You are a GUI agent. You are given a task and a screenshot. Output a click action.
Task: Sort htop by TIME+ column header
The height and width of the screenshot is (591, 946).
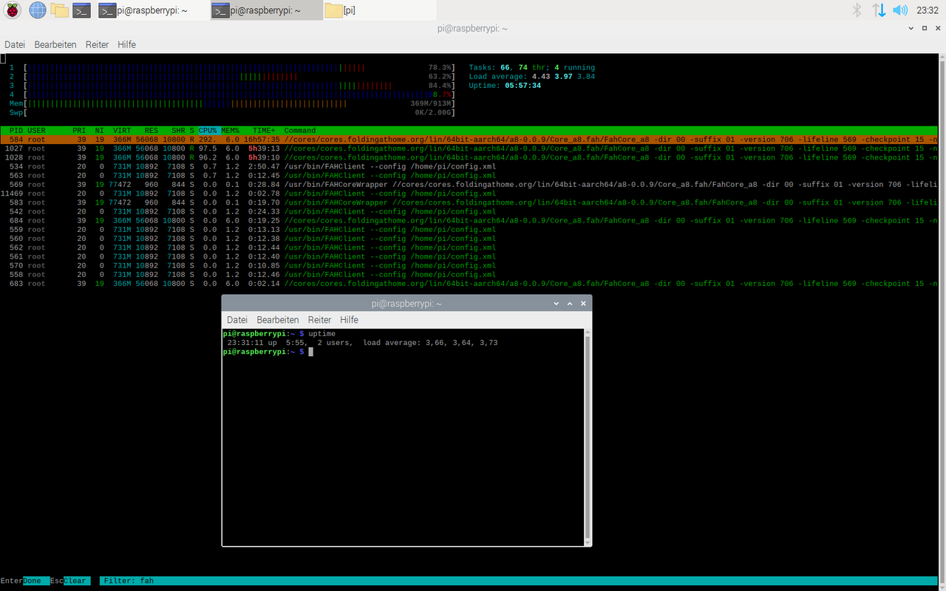(x=264, y=131)
